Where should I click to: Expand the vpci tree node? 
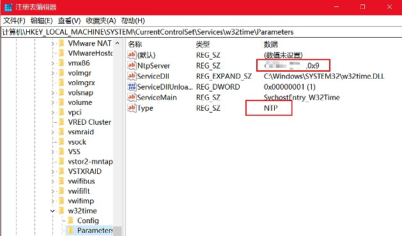52,113
